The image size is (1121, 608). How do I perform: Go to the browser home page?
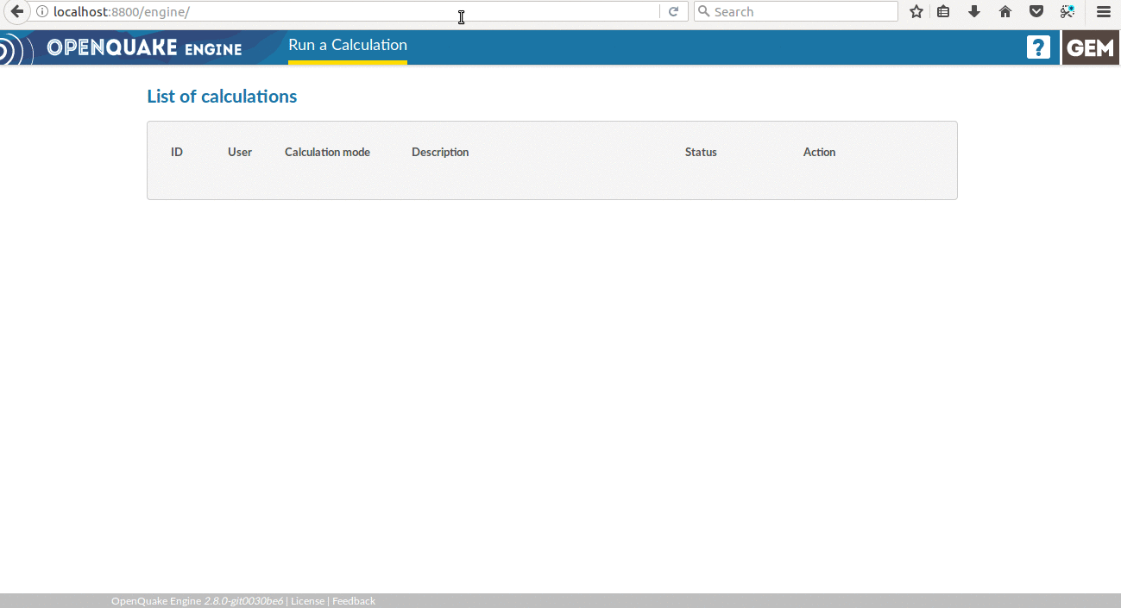[1005, 12]
